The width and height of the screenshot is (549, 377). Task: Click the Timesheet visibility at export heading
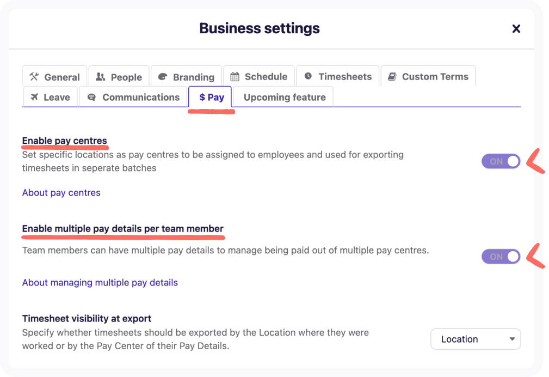(x=87, y=318)
